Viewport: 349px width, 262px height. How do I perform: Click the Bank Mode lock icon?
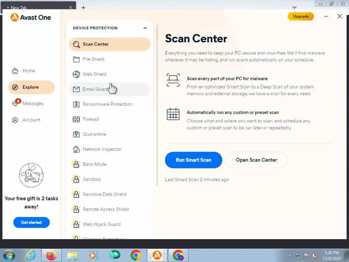pos(76,164)
